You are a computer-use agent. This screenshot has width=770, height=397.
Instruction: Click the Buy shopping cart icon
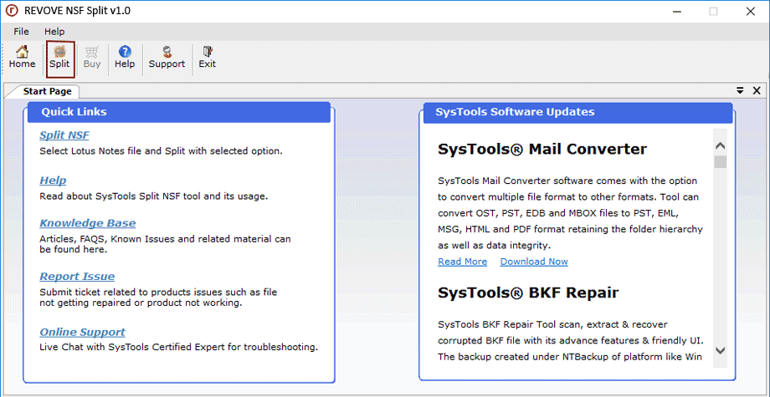click(x=92, y=58)
